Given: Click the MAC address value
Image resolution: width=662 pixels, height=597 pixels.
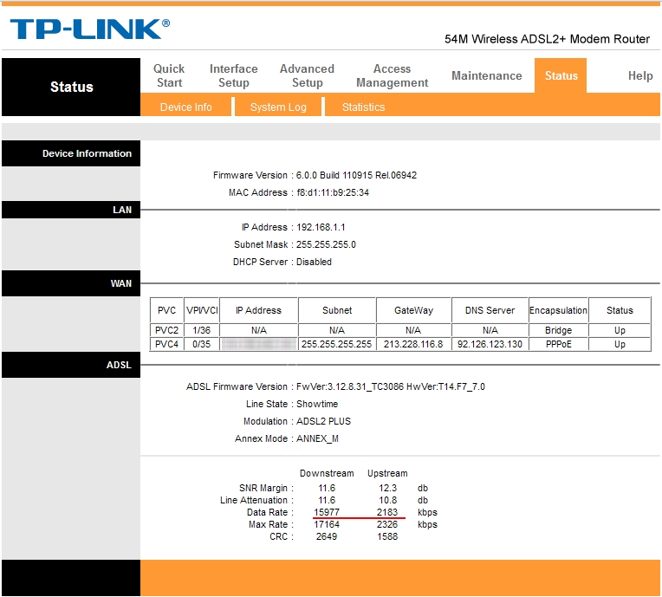Looking at the screenshot, I should point(333,192).
